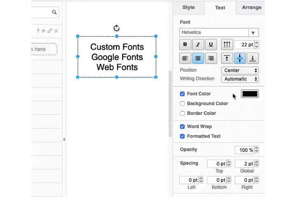Screen dimensions: 296x197
Task: Click the rotate handle above the shape
Action: pos(116,28)
